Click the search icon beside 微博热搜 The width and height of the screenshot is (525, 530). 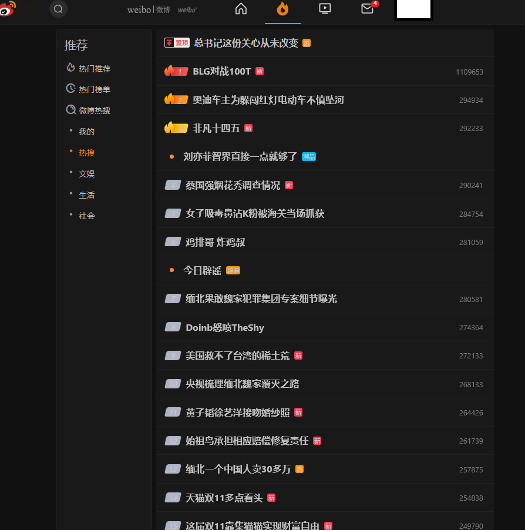(70, 109)
